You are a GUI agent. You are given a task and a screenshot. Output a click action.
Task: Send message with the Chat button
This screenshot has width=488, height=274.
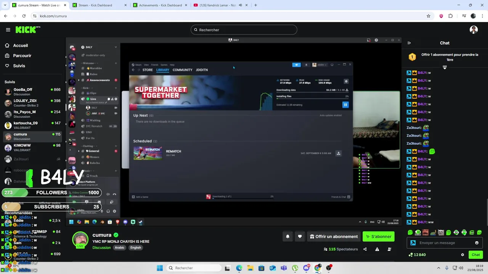point(476,255)
